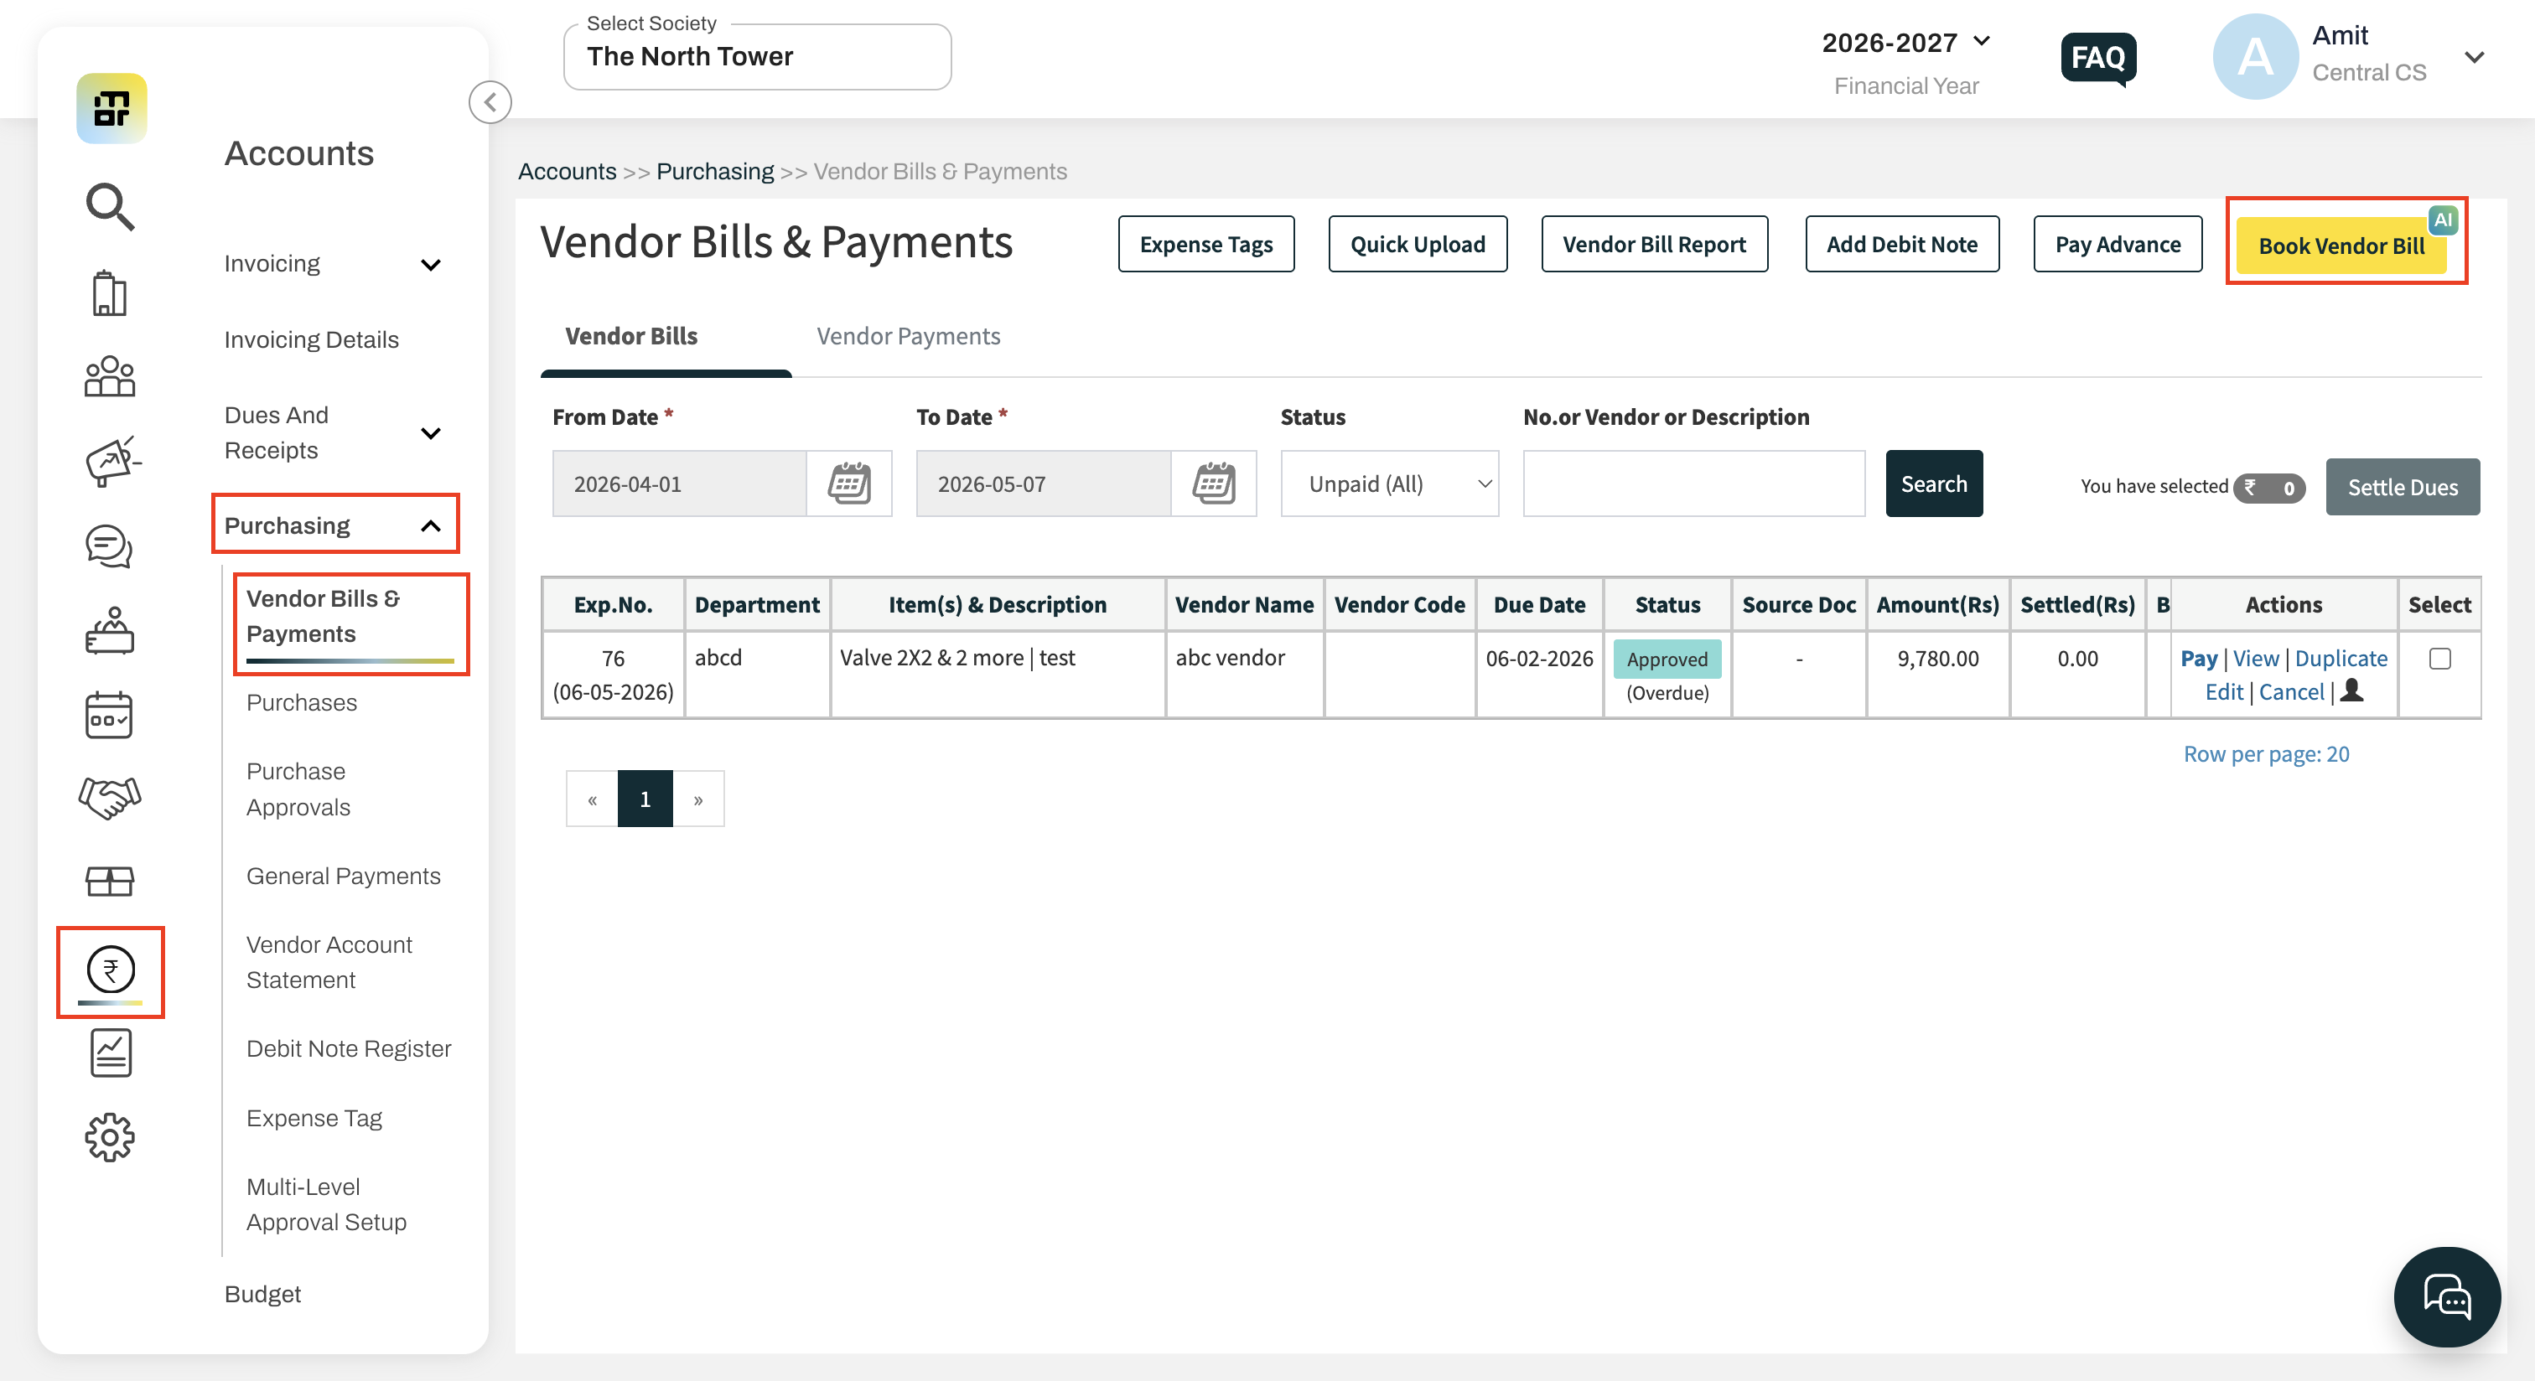Screen dimensions: 2535x1381
Task: Open Vendor Account Statement menu item
Action: (329, 962)
